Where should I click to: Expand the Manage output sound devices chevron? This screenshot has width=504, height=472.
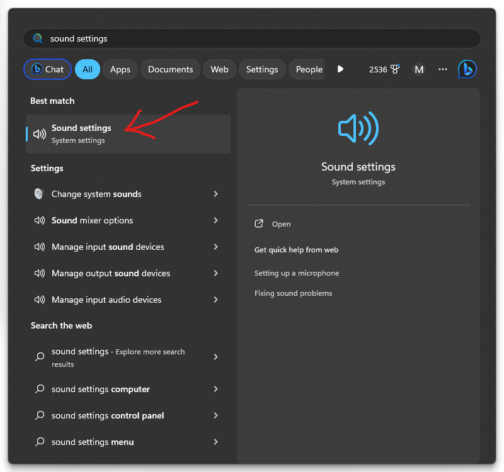pyautogui.click(x=215, y=273)
